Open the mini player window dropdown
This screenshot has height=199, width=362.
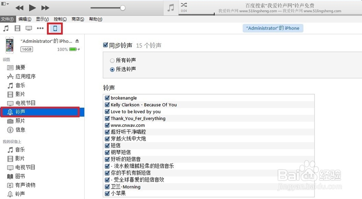[5, 4]
